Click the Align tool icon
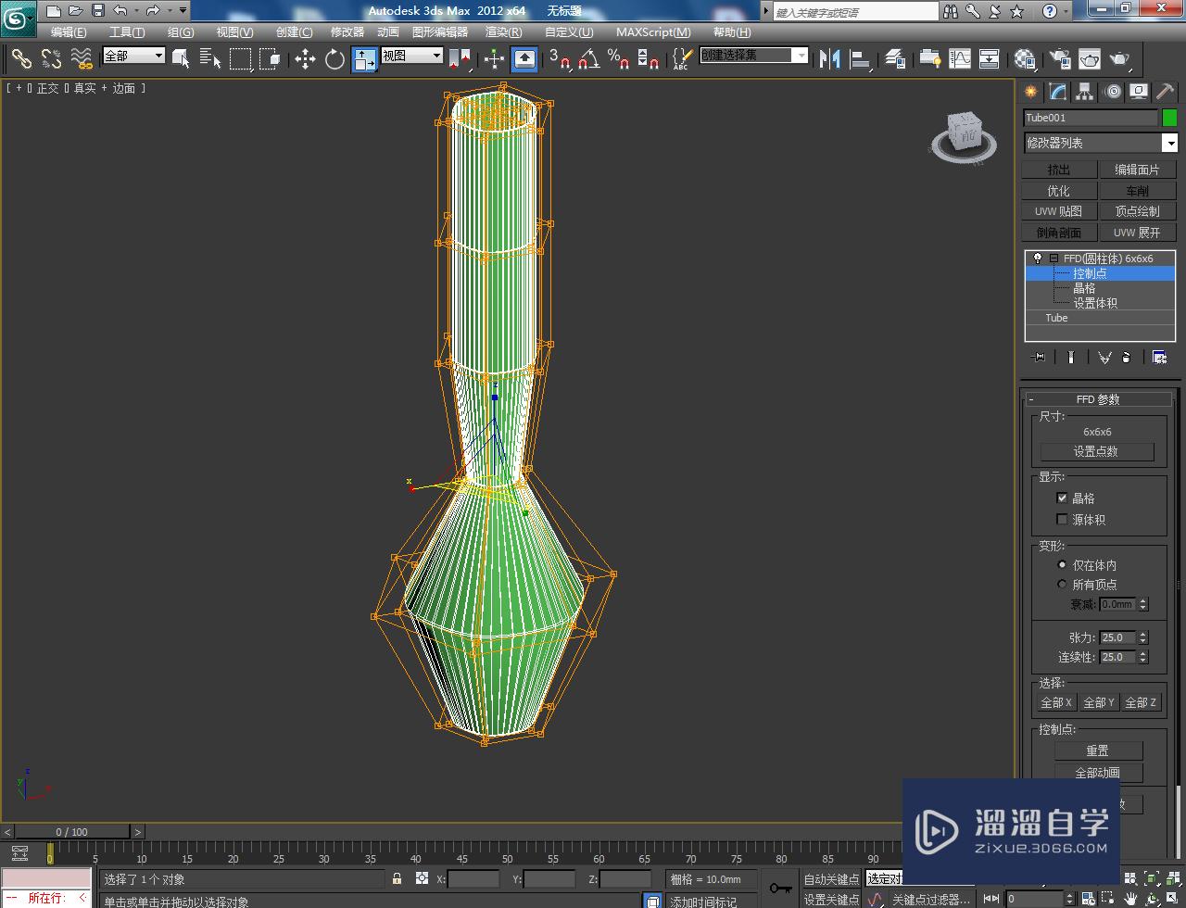Image resolution: width=1186 pixels, height=908 pixels. pos(860,59)
